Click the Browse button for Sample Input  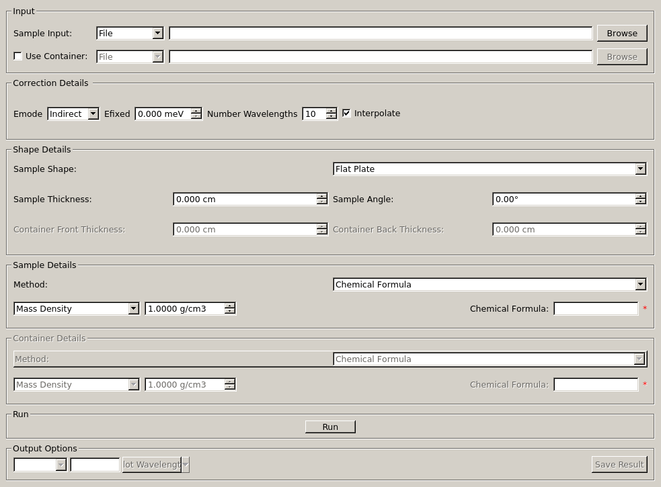(x=621, y=33)
